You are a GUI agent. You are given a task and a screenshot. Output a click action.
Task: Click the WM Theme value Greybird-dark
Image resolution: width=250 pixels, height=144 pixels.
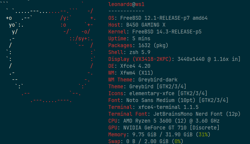click(x=158, y=80)
